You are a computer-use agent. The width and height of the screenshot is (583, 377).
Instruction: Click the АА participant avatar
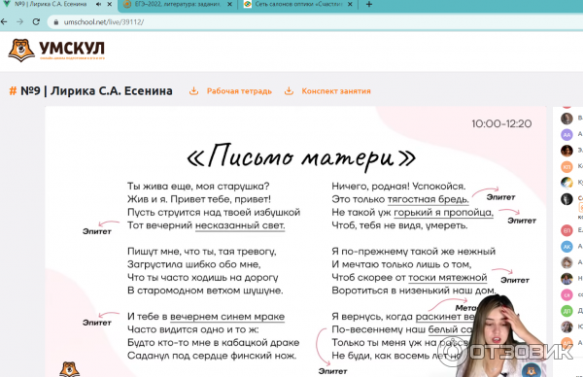[566, 135]
